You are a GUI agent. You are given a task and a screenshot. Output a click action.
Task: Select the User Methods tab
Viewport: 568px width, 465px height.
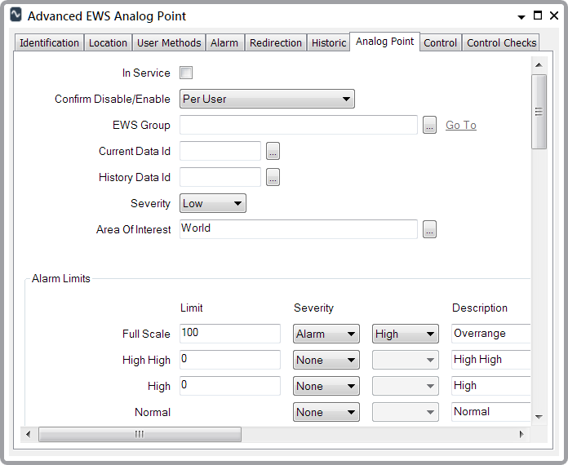(169, 43)
